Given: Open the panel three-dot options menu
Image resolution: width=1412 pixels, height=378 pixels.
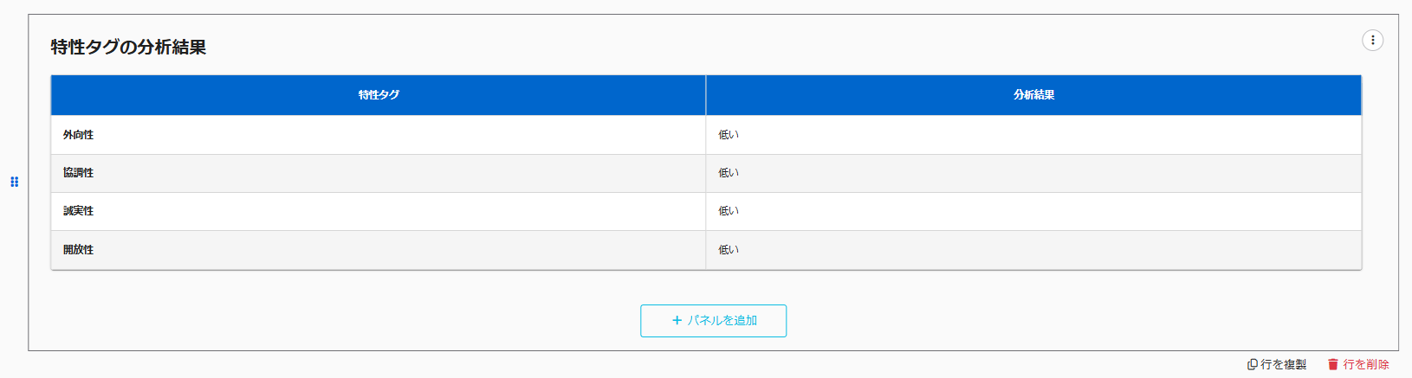Looking at the screenshot, I should click(1372, 40).
